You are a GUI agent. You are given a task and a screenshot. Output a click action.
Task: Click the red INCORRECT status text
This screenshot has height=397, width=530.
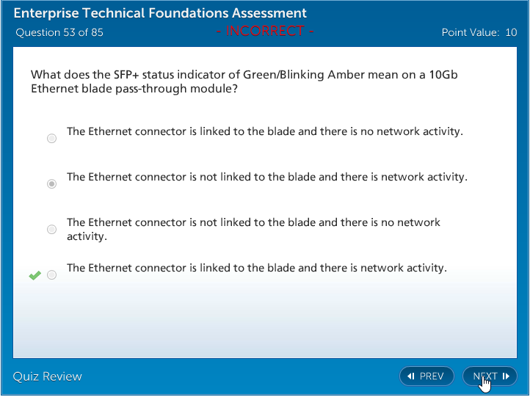[266, 31]
